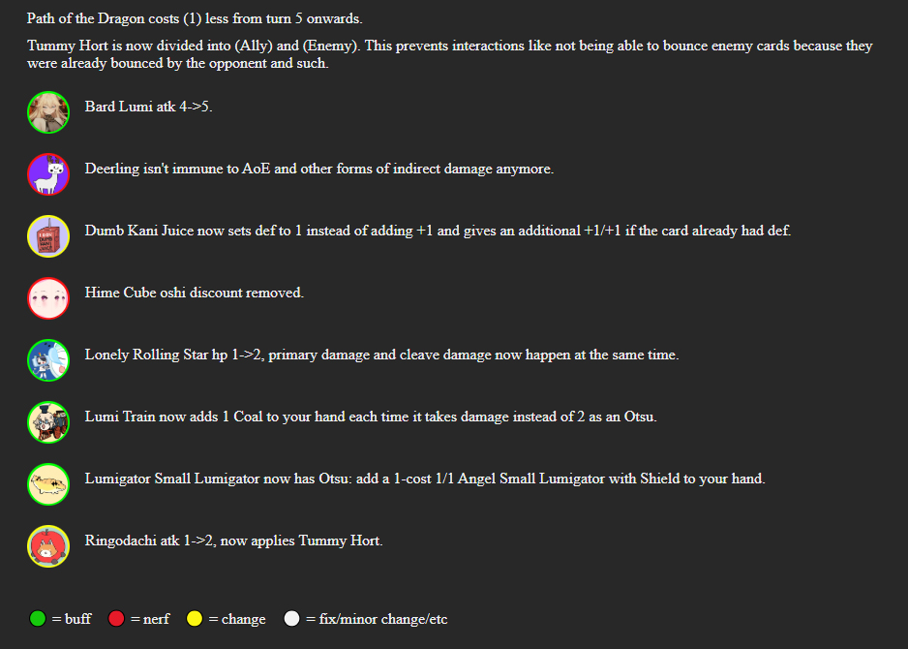Select the Dumb Kani Juice icon

[x=47, y=235]
